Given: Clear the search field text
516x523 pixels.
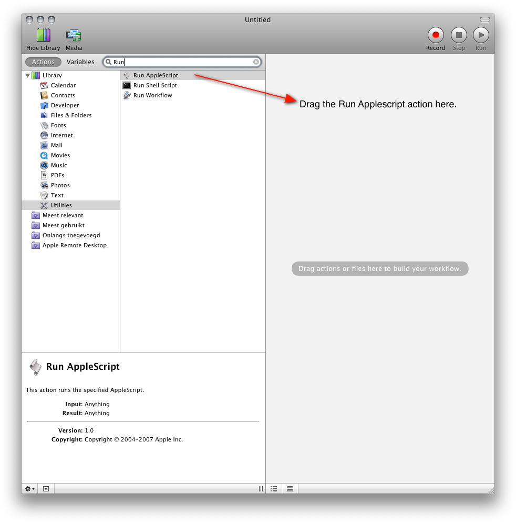Looking at the screenshot, I should (x=256, y=62).
